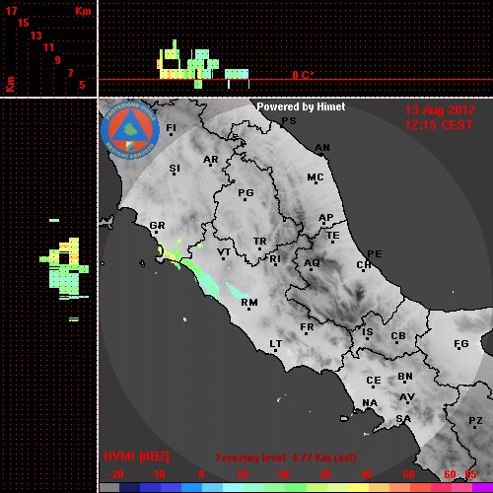Click the 'VT' city label
The image size is (493, 493).
(x=224, y=252)
